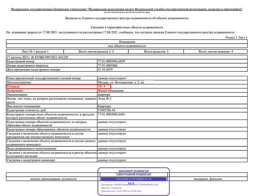The width and height of the screenshot is (253, 196).
Task: Click the 'Лист № 1 раздела 1' cell
Action: pyautogui.click(x=35, y=52)
